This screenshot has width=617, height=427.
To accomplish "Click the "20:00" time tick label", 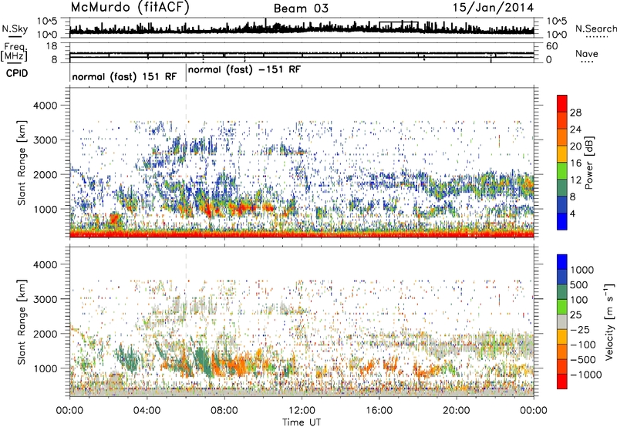I will point(456,411).
